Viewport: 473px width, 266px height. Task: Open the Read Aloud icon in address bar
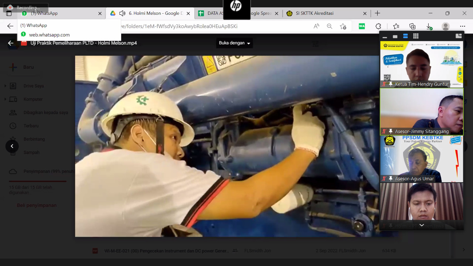316,26
